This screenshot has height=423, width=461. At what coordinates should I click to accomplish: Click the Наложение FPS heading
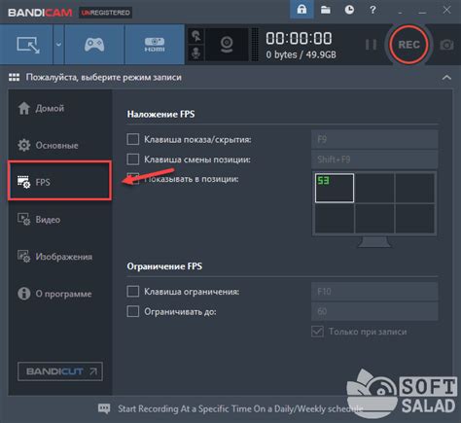tap(160, 114)
